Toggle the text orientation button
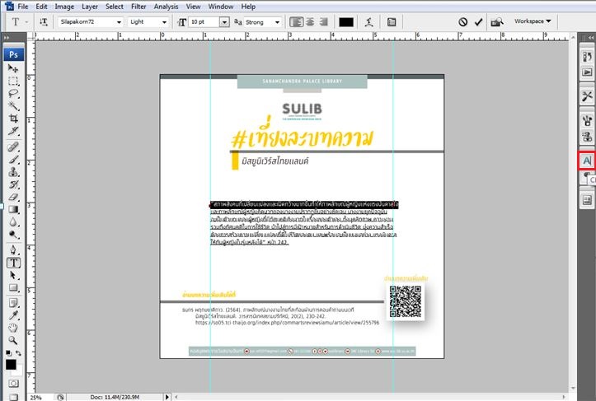 tap(44, 22)
